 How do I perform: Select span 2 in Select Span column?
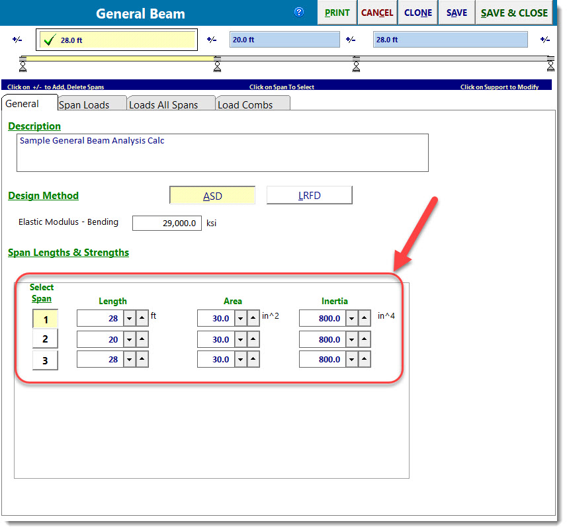pos(45,339)
